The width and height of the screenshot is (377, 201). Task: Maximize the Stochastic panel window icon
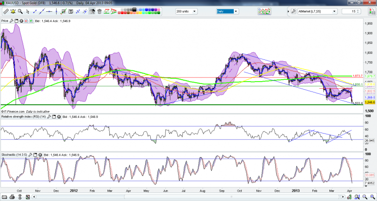click(x=35, y=155)
